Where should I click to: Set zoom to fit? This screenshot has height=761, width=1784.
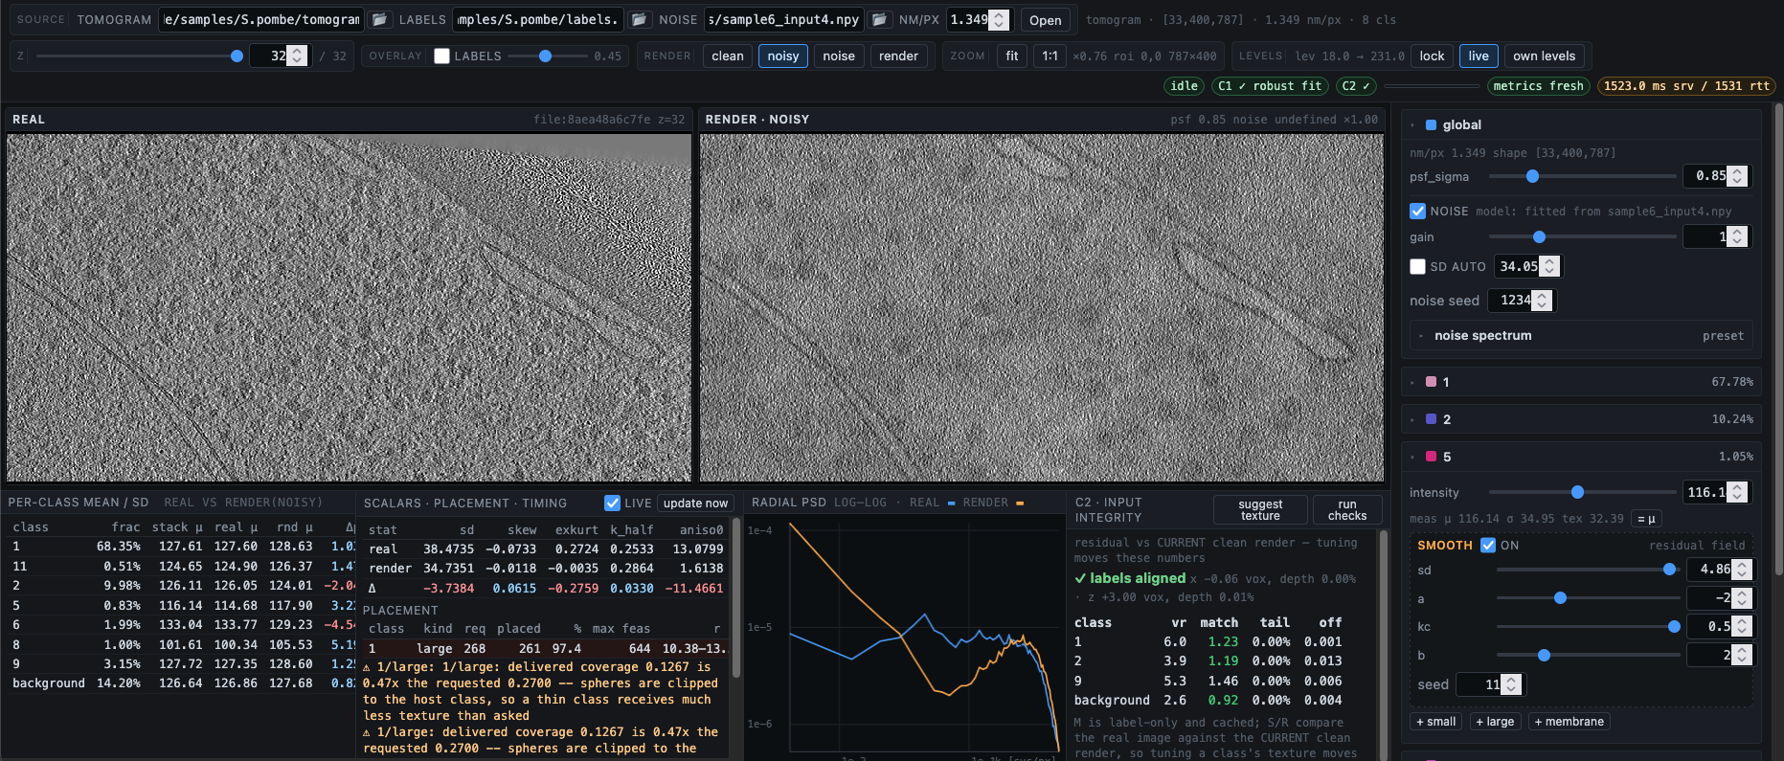point(1012,56)
